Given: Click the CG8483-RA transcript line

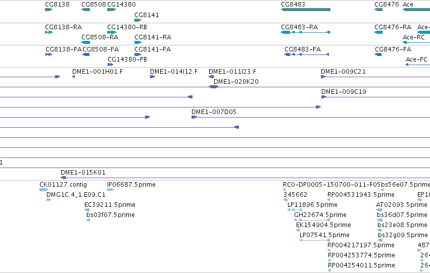Looking at the screenshot, I should 306,32.
